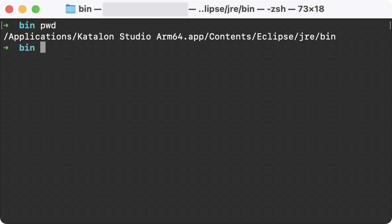Click the "pwd" command text
The height and width of the screenshot is (224, 392).
[48, 25]
